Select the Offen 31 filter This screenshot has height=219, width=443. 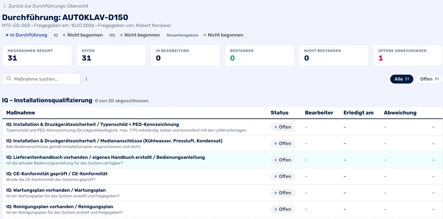[x=429, y=79]
